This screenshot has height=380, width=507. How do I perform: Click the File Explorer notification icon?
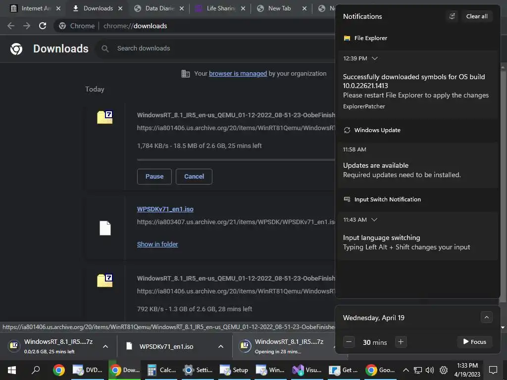[x=347, y=38]
